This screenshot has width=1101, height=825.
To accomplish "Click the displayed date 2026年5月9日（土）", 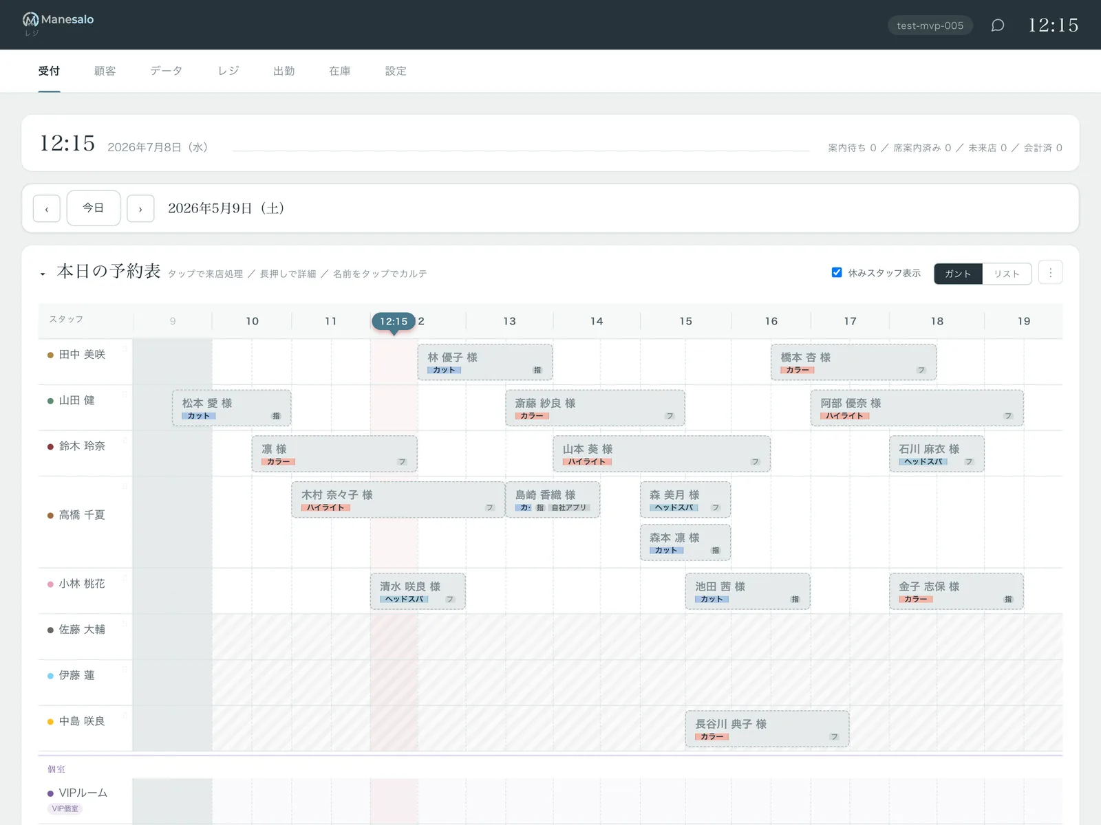I will click(226, 208).
